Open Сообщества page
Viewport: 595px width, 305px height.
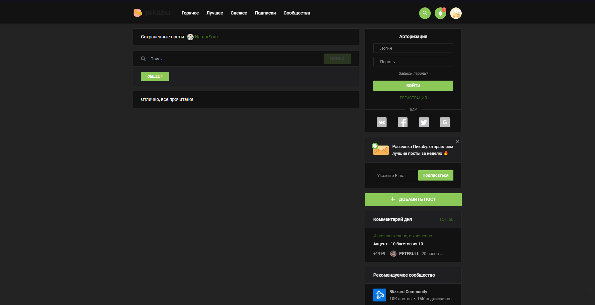click(297, 13)
